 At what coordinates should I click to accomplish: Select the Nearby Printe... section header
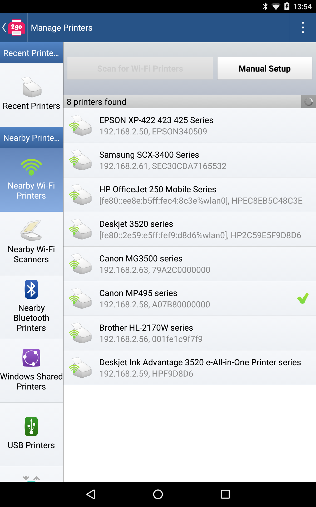[31, 138]
